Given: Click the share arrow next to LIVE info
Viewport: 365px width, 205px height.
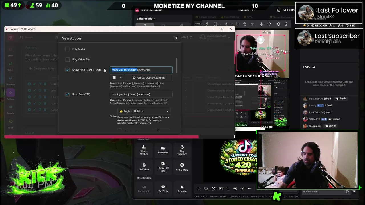Looking at the screenshot, I should click(254, 10).
